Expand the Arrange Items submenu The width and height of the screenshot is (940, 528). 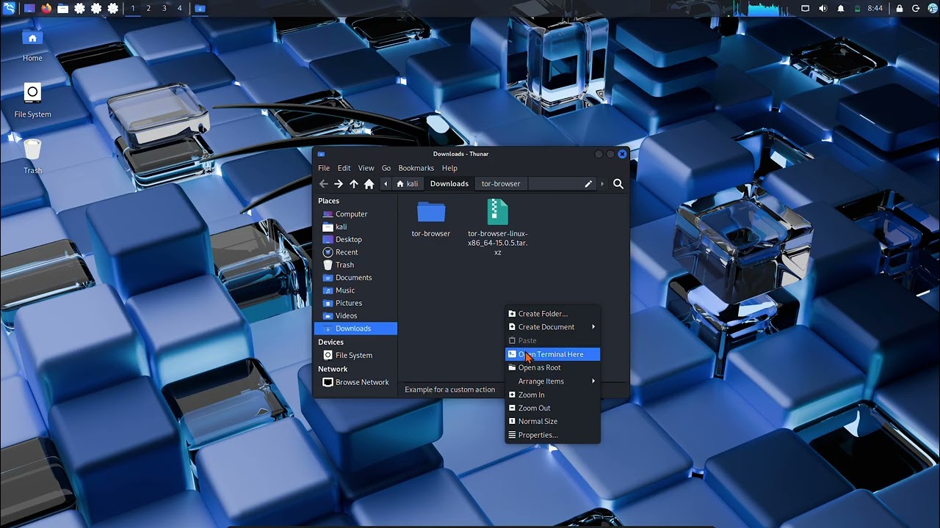coord(553,381)
